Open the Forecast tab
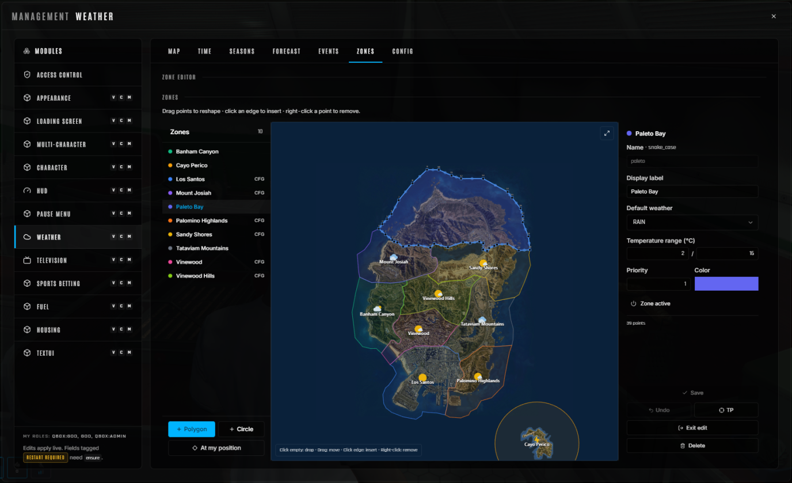This screenshot has height=483, width=792. pyautogui.click(x=287, y=51)
